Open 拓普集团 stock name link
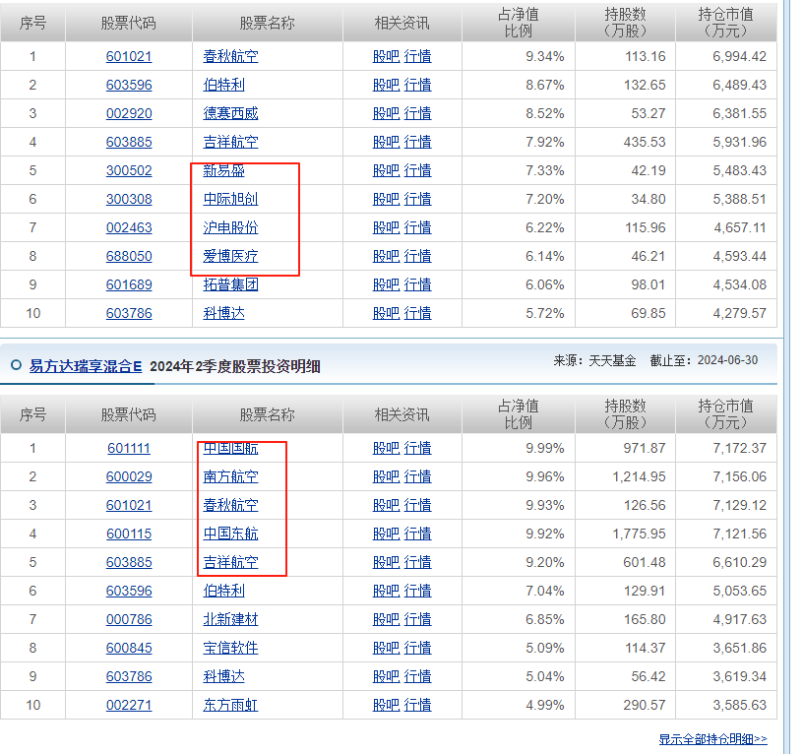Viewport: 803px width, 754px height. point(230,284)
